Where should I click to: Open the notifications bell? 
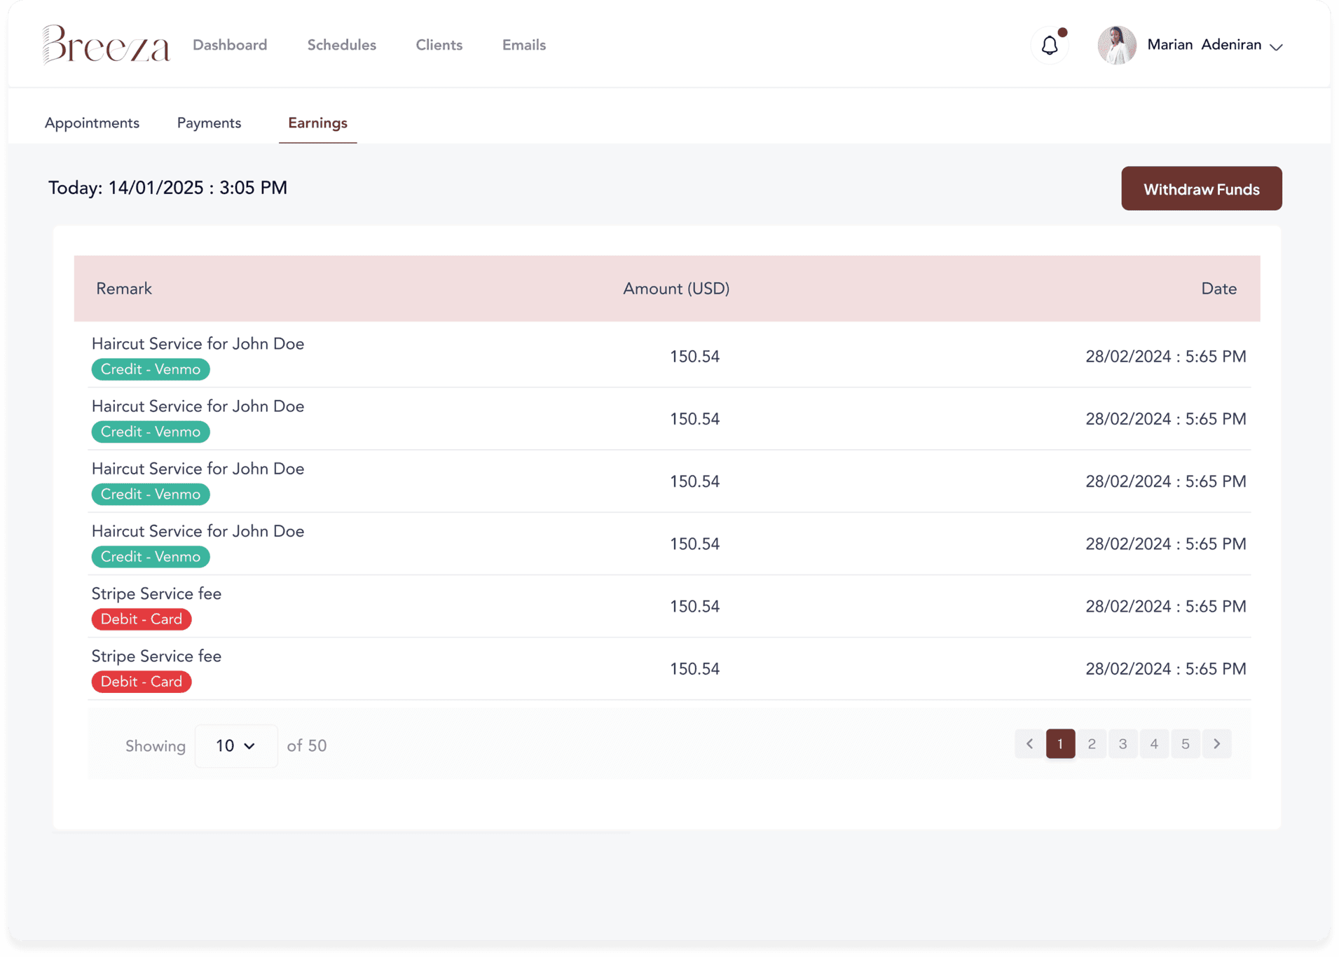click(x=1049, y=46)
